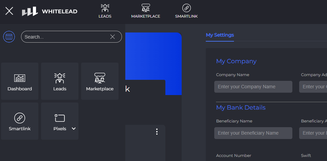327x161 pixels.
Task: Click the Whitelead logo
Action: [x=50, y=11]
